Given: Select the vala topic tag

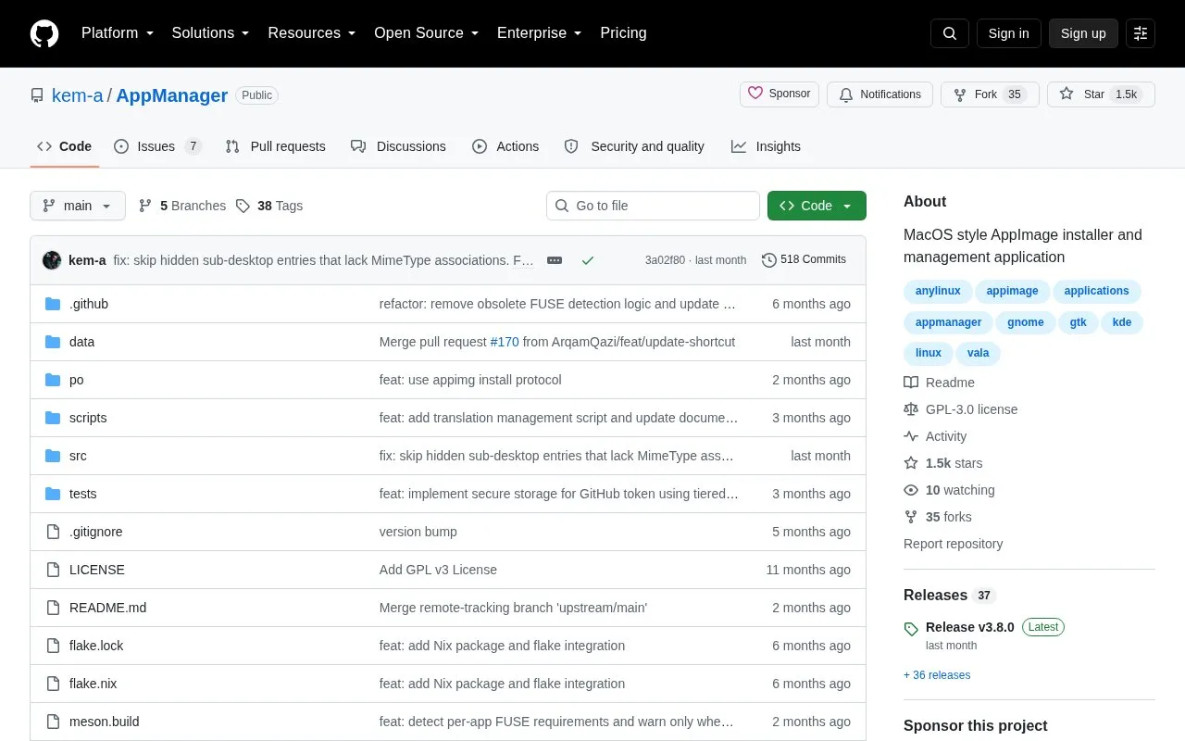Looking at the screenshot, I should click(x=978, y=353).
